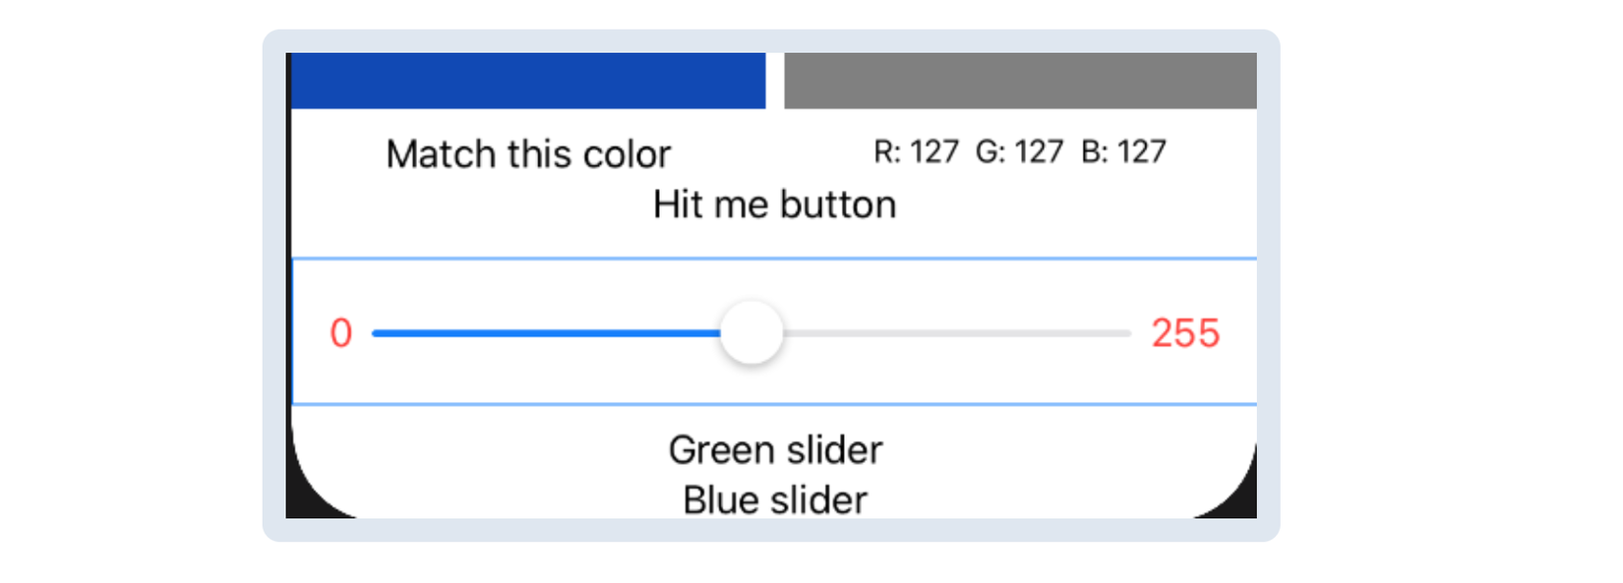Click the "Match this color" label
Screen dimensions: 1623x583
coord(528,154)
